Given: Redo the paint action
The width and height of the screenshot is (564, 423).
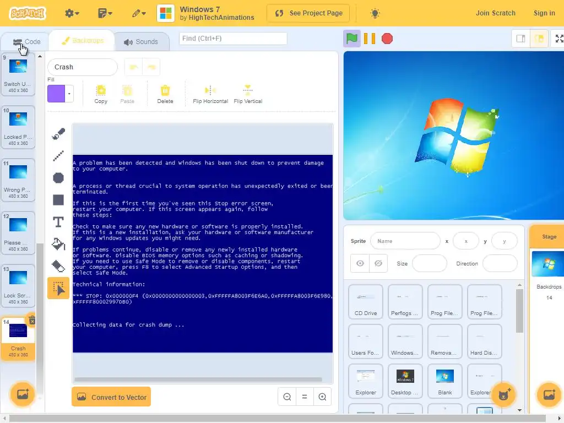Looking at the screenshot, I should [151, 67].
